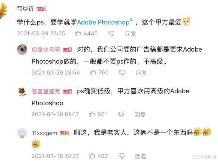This screenshot has height=161, width=218.
Task: Dislike the reply by 苍蓝星狸克
Action: 121,114
